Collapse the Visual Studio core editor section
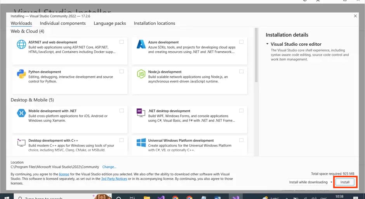Screen dimensions: 365x199 268,44
